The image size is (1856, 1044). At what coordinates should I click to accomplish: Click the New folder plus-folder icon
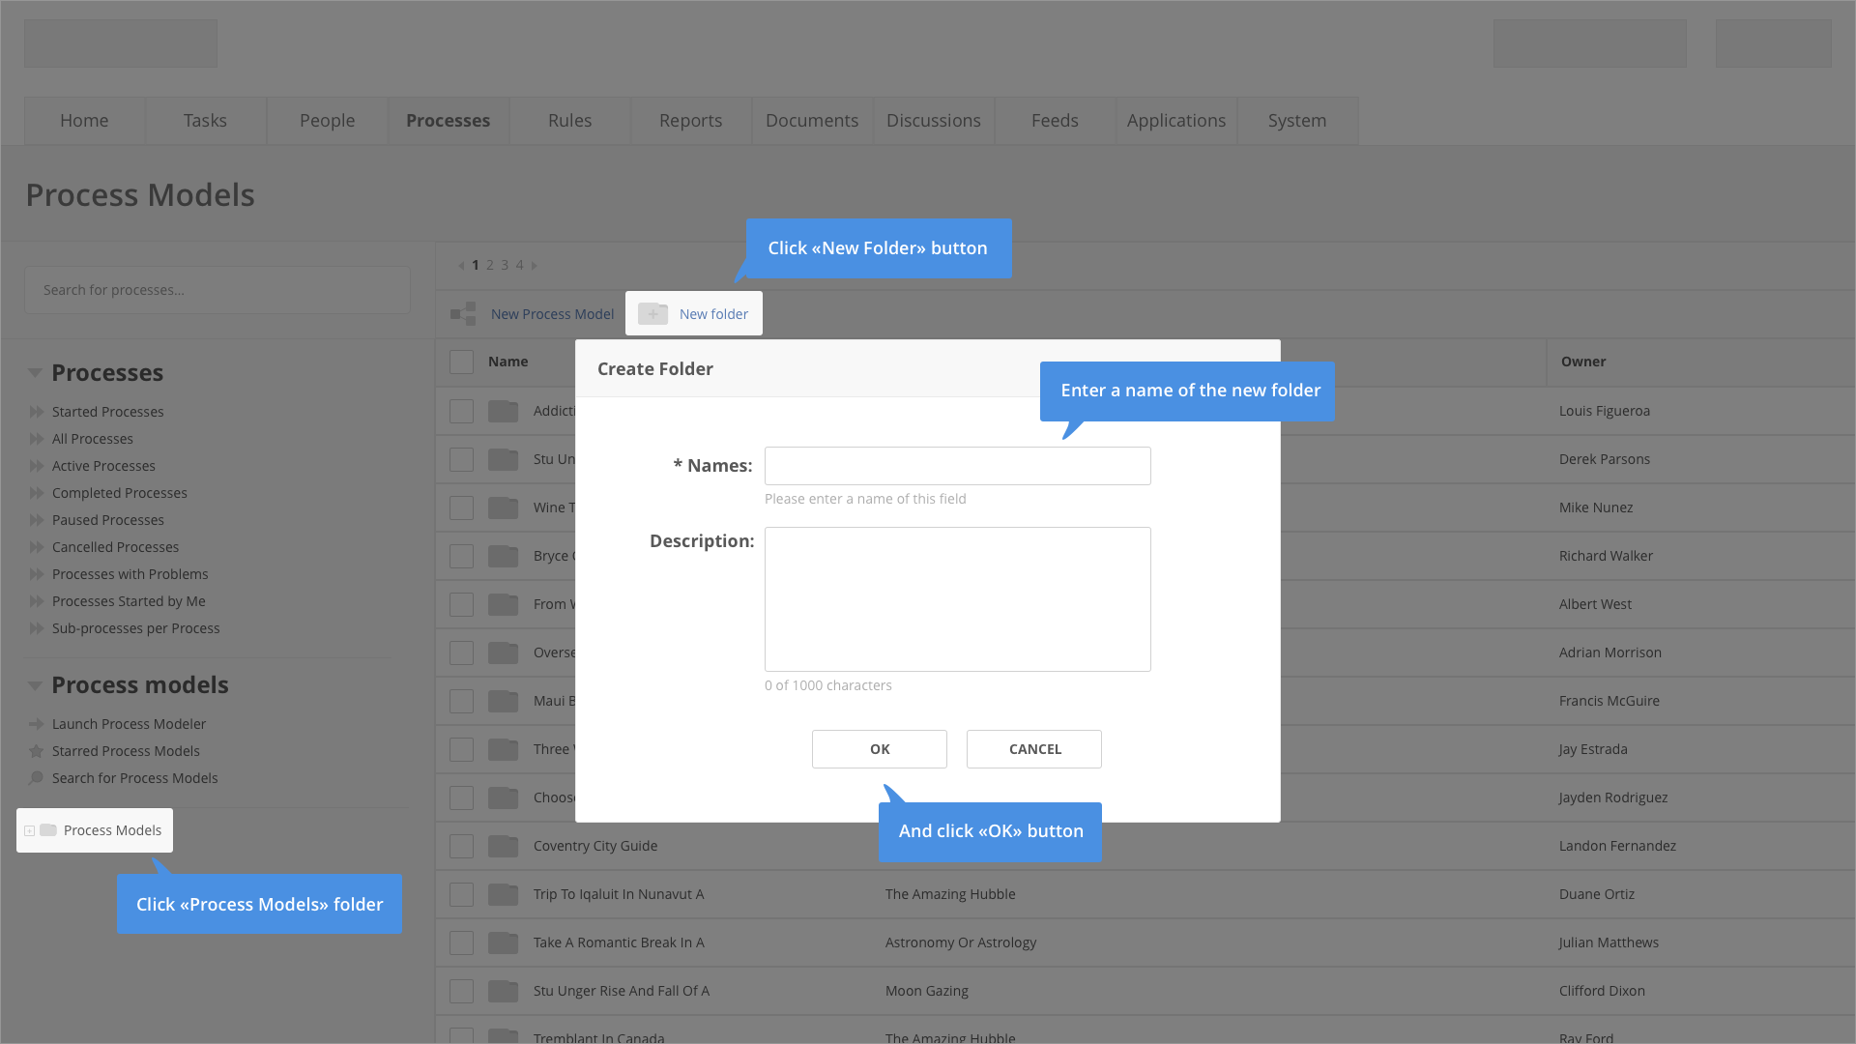pyautogui.click(x=652, y=313)
